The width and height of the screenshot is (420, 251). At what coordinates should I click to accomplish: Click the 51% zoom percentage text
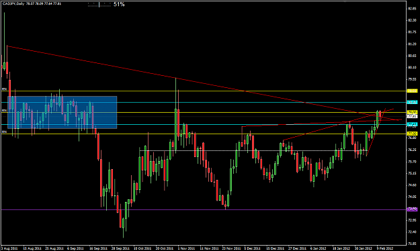tap(119, 4)
